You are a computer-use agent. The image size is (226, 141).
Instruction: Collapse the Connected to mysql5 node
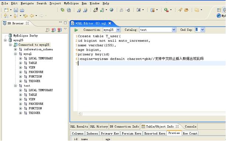[10, 45]
